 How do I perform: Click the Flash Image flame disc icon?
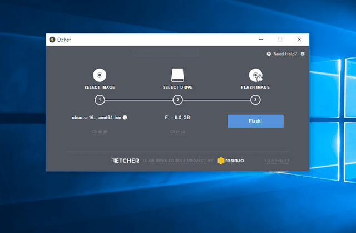(x=256, y=75)
